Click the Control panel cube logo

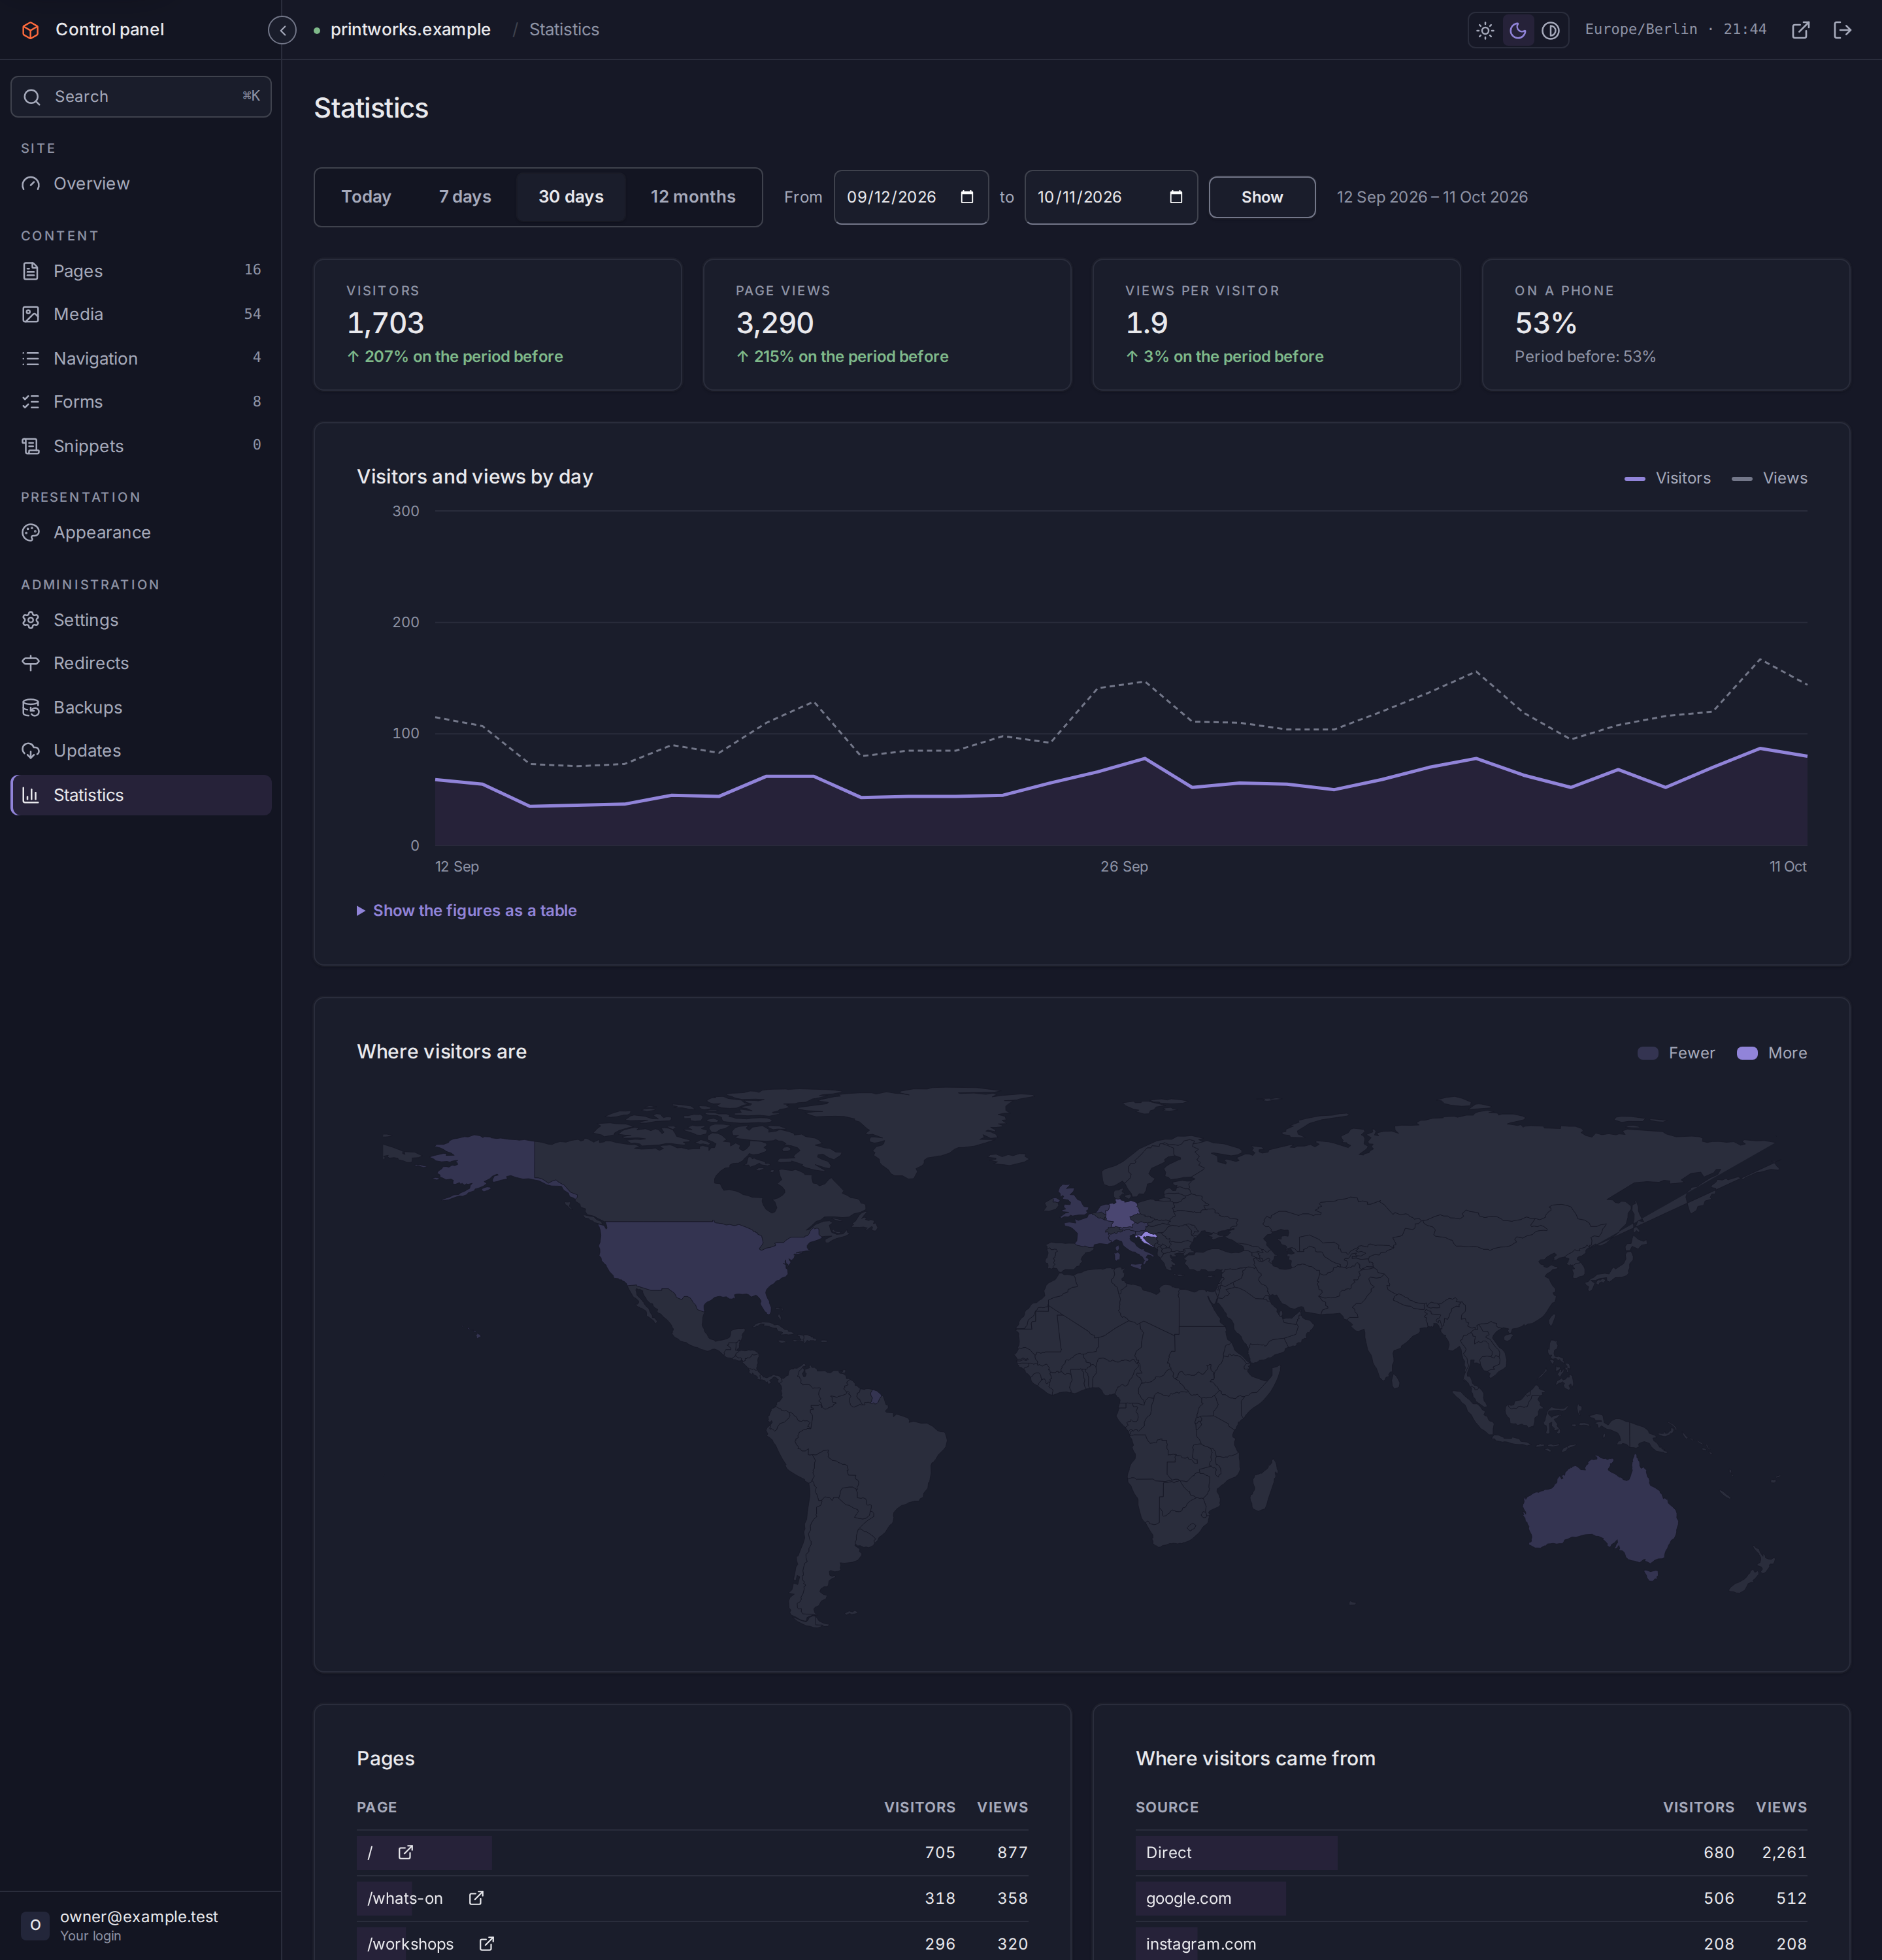click(x=31, y=30)
